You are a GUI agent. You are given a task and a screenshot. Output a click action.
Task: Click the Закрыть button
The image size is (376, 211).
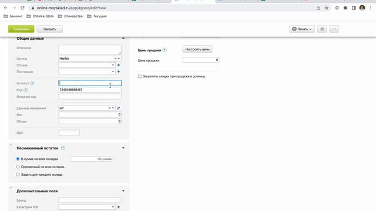click(49, 29)
